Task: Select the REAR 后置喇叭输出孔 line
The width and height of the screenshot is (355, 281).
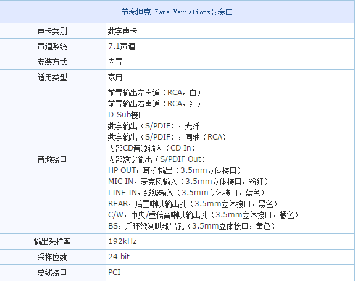Action: pos(193,204)
